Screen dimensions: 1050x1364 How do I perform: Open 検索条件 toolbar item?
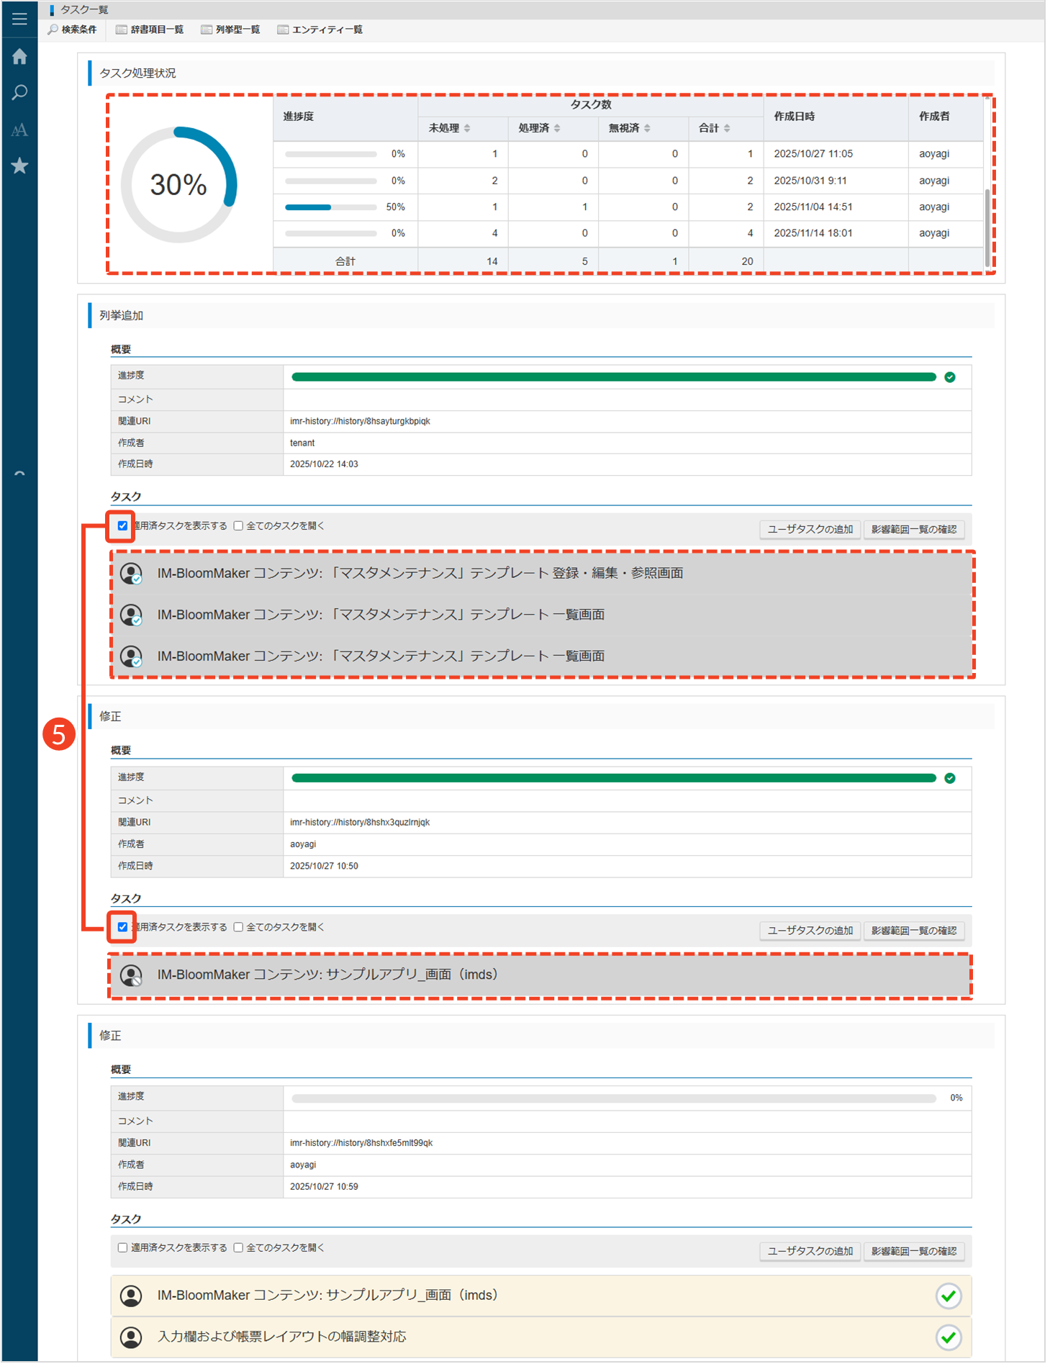tap(72, 30)
